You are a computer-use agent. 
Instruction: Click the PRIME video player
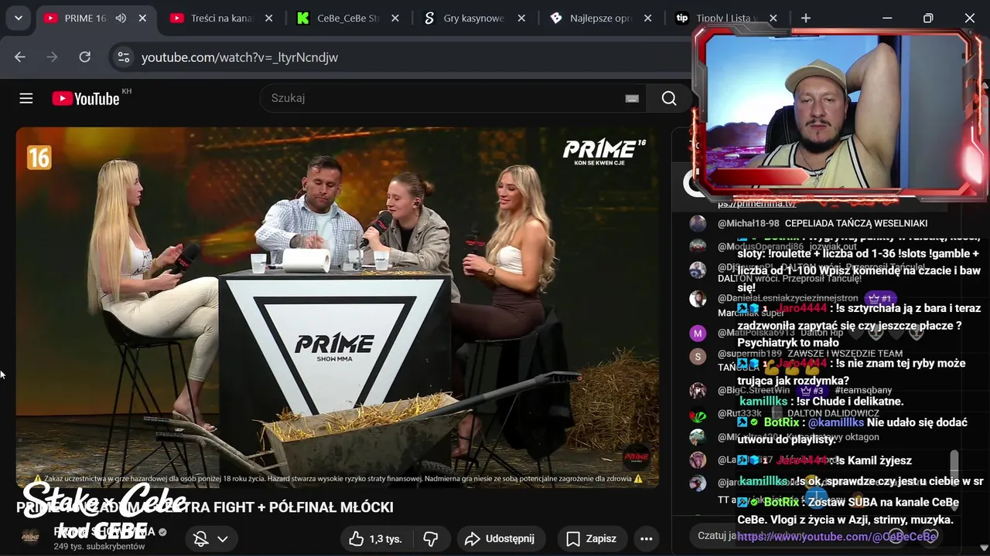337,307
